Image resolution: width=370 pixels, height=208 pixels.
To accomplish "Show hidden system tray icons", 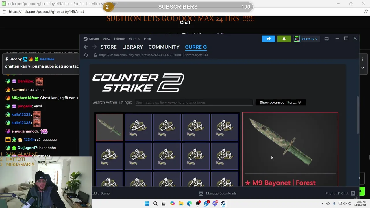I will (x=322, y=203).
